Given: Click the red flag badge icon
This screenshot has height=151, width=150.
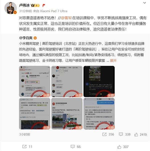Looking at the screenshot, I should pos(44,6).
